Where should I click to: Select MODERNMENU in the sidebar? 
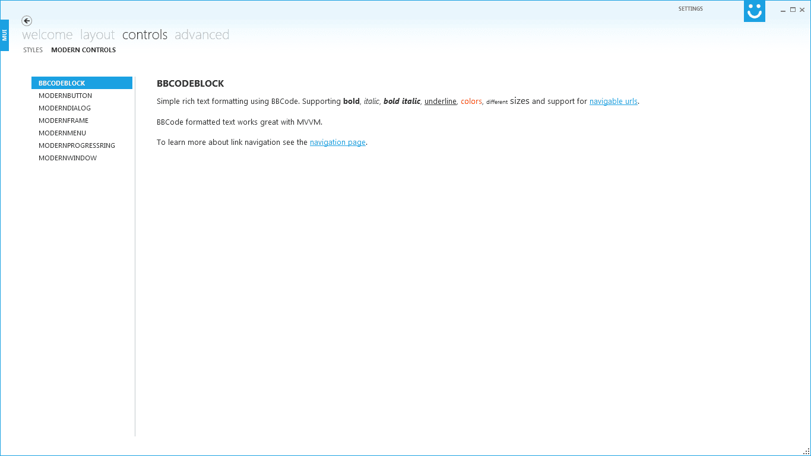click(x=62, y=132)
